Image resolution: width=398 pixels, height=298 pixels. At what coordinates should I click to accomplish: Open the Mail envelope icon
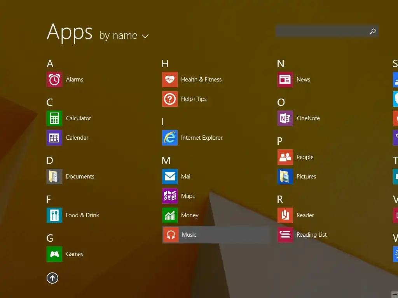coord(170,177)
